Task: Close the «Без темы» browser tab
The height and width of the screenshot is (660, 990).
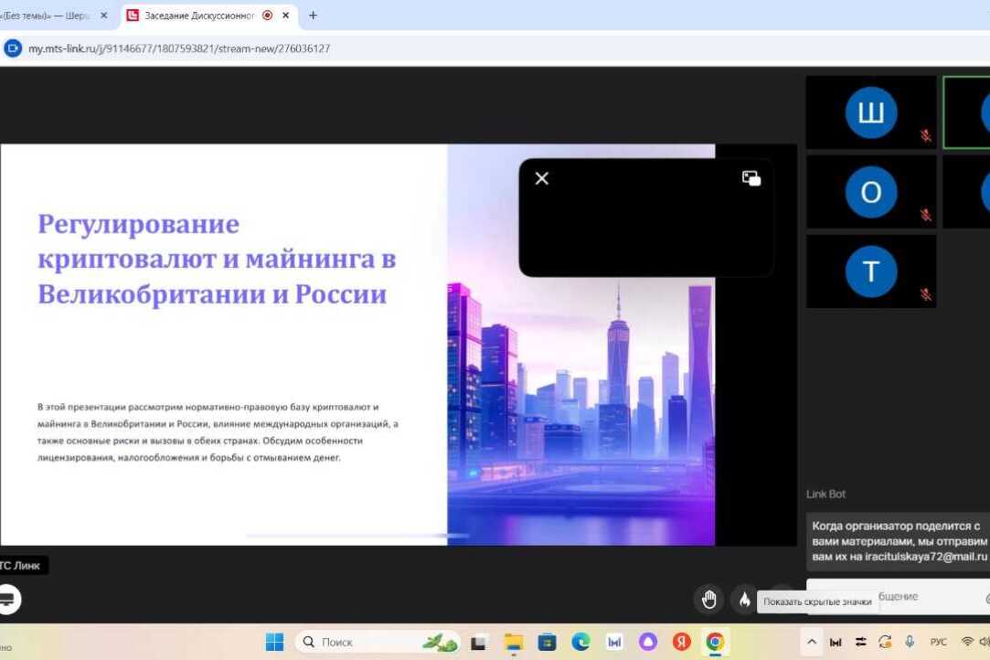Action: tap(104, 16)
